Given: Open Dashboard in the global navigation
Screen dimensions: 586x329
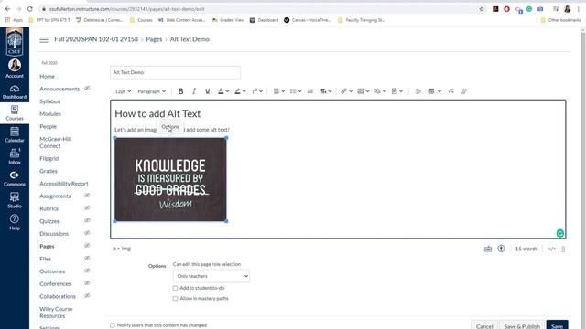Looking at the screenshot, I should pos(15,92).
